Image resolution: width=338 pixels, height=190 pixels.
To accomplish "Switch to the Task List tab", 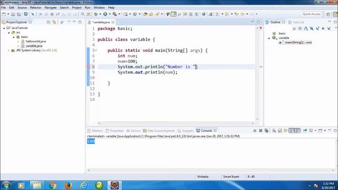I will point(296,22).
